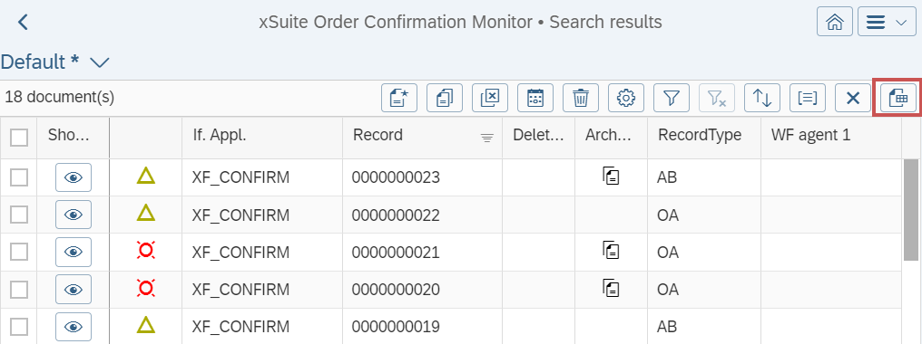
Task: Open the hamburger menu dropdown
Action: point(886,23)
